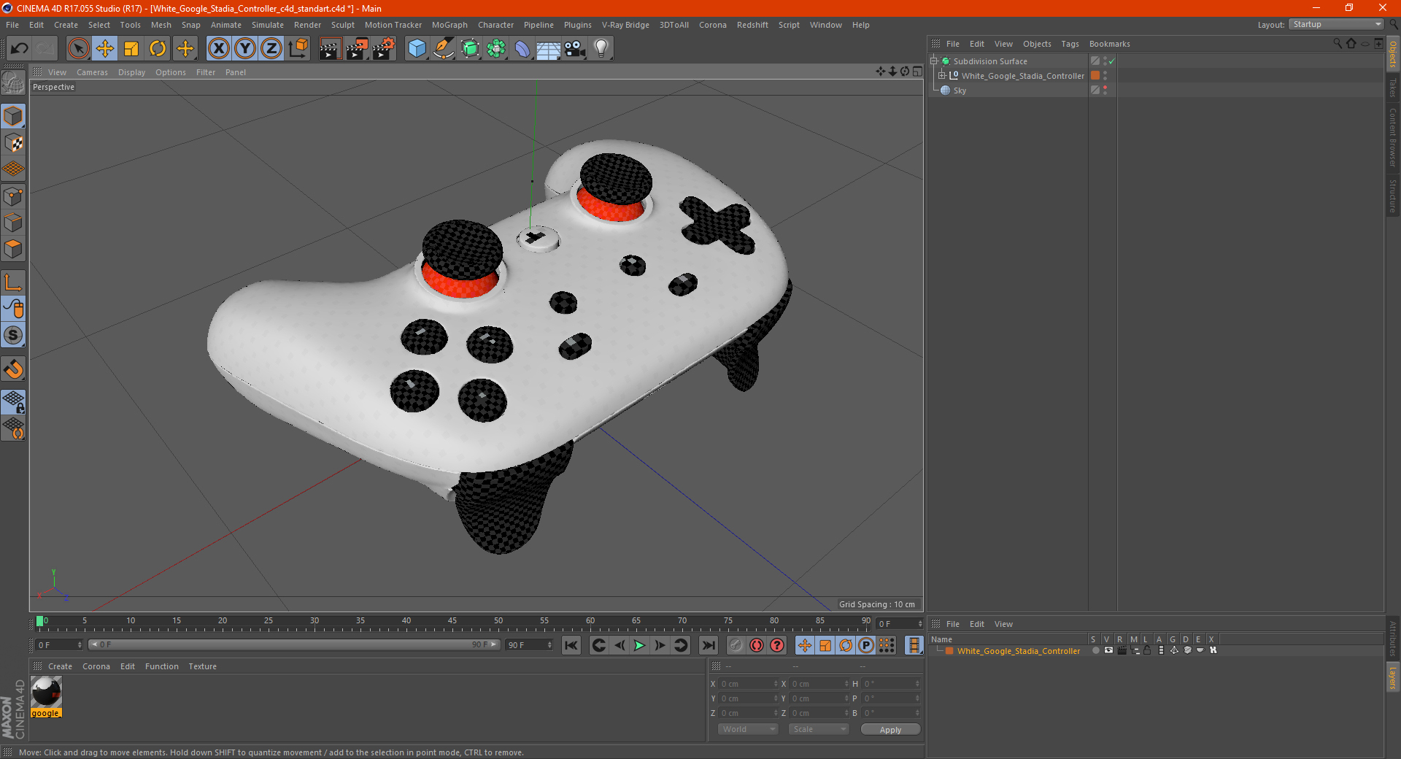Toggle Enable Snap S icon
The height and width of the screenshot is (759, 1401).
coord(13,336)
